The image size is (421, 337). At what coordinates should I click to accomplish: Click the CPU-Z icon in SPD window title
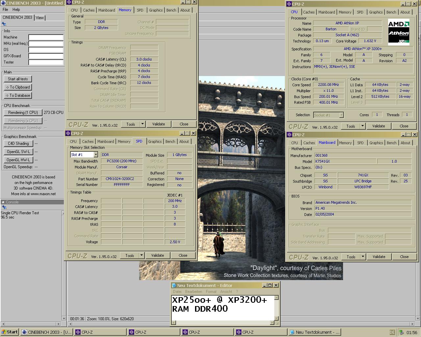pyautogui.click(x=68, y=133)
